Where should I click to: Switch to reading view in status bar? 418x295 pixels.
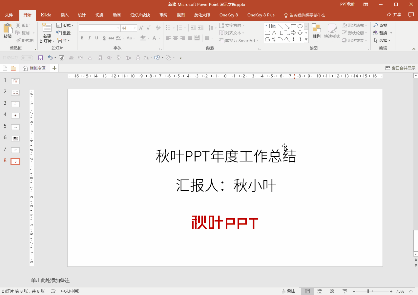tap(332, 291)
